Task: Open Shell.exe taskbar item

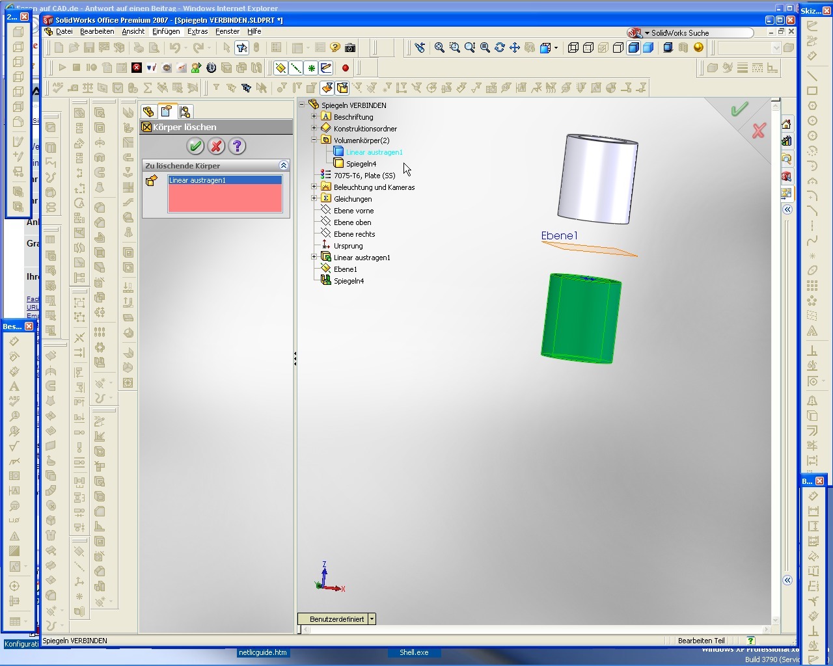Action: [414, 652]
